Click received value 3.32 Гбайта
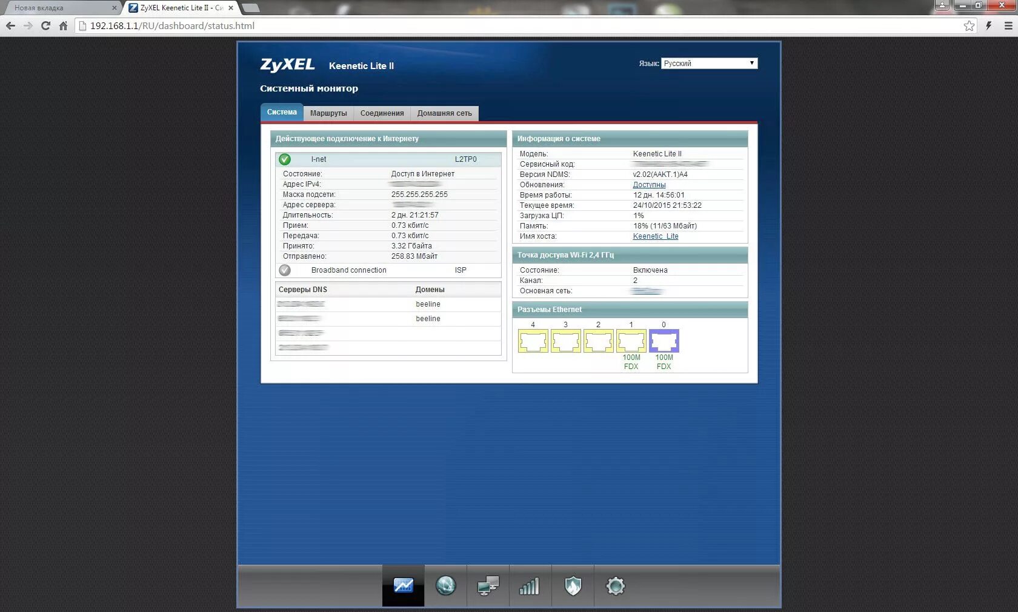1018x612 pixels. click(x=411, y=246)
